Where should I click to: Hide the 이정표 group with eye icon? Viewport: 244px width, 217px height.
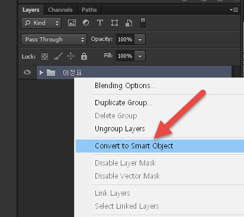(x=27, y=72)
